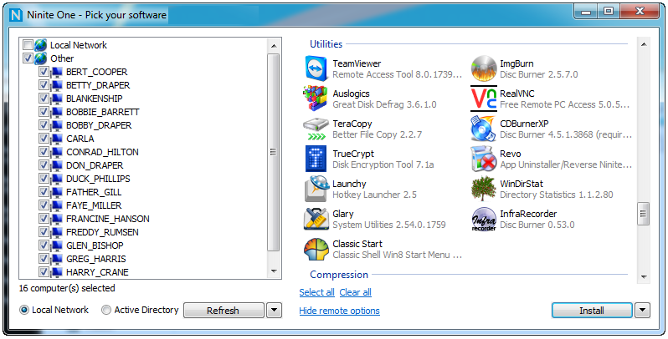
Task: Select the TrueCrypt icon
Action: pos(316,159)
